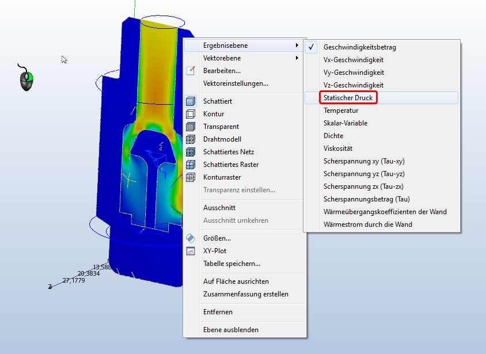Choose Tabelle speichern... entry

pyautogui.click(x=245, y=264)
